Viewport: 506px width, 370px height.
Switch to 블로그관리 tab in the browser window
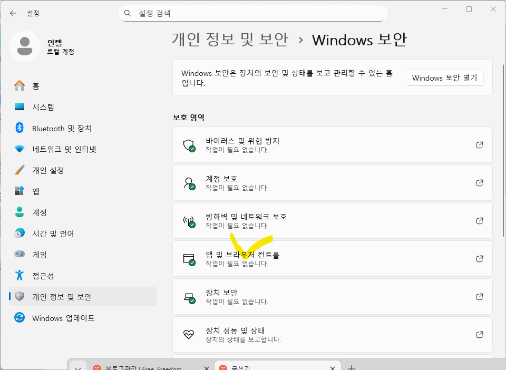tap(144, 368)
